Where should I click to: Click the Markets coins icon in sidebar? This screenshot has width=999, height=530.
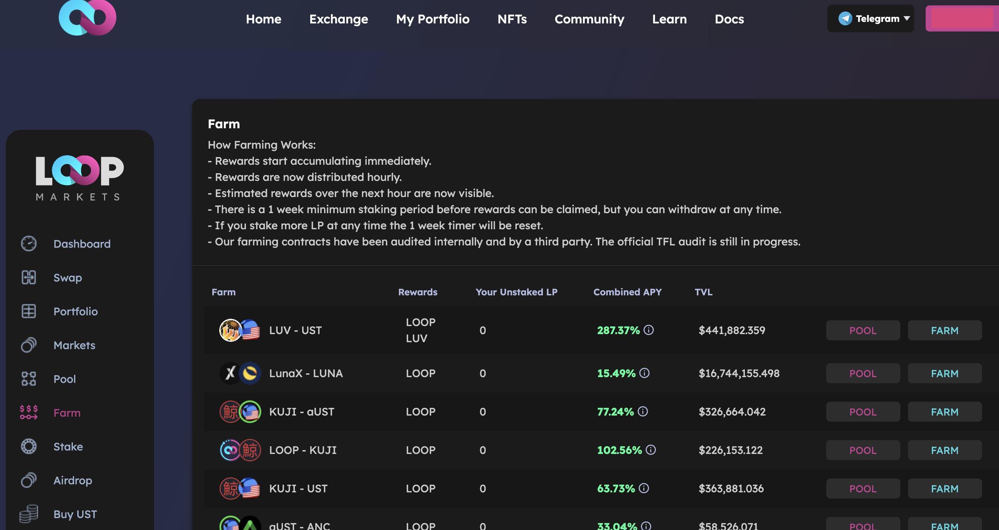[x=29, y=345]
